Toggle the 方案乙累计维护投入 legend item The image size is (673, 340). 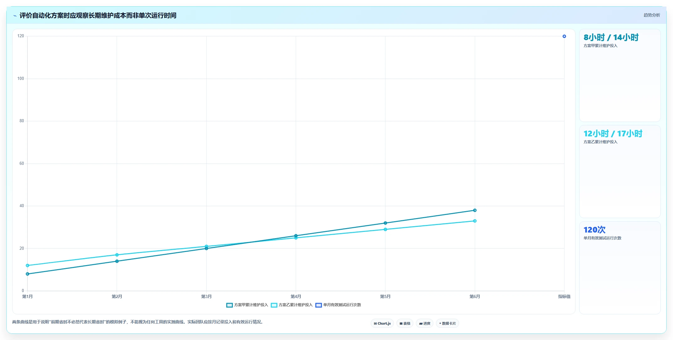292,305
